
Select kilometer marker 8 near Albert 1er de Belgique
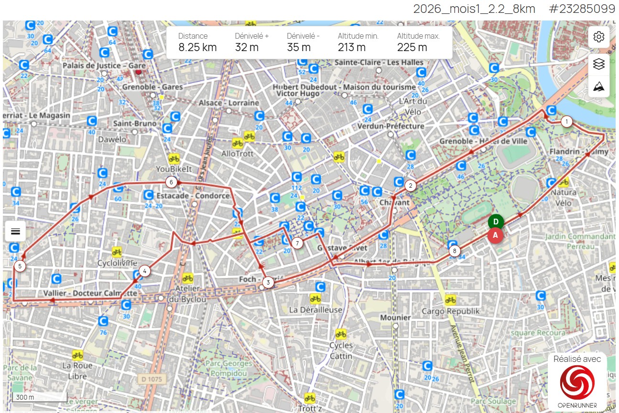pos(455,250)
